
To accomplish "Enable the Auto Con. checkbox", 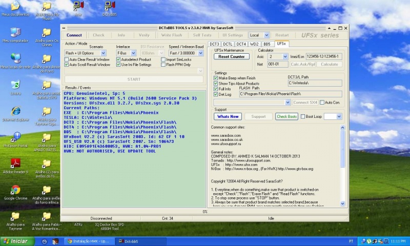I will coord(322,102).
